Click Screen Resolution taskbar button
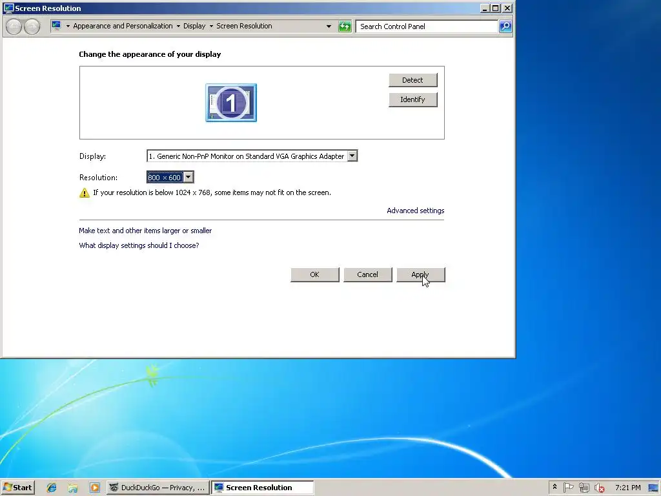The width and height of the screenshot is (661, 496). (x=262, y=488)
